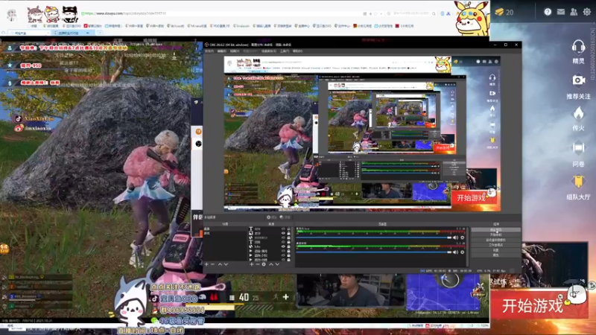Move the scene down in OBS scenes list

[226, 264]
